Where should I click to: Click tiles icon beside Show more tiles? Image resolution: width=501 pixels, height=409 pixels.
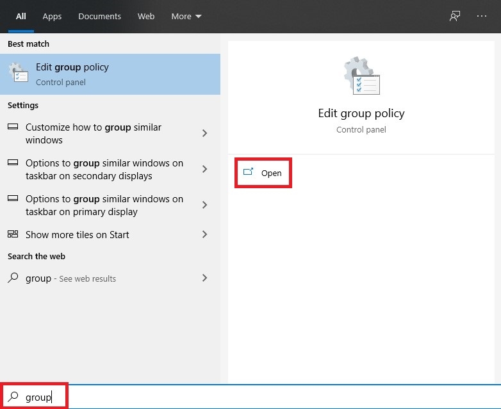point(13,234)
